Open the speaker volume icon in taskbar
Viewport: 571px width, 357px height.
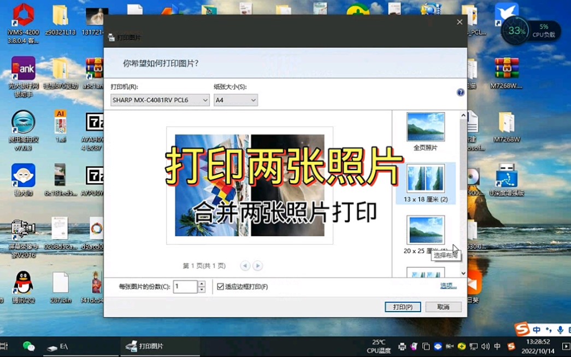[485, 347]
